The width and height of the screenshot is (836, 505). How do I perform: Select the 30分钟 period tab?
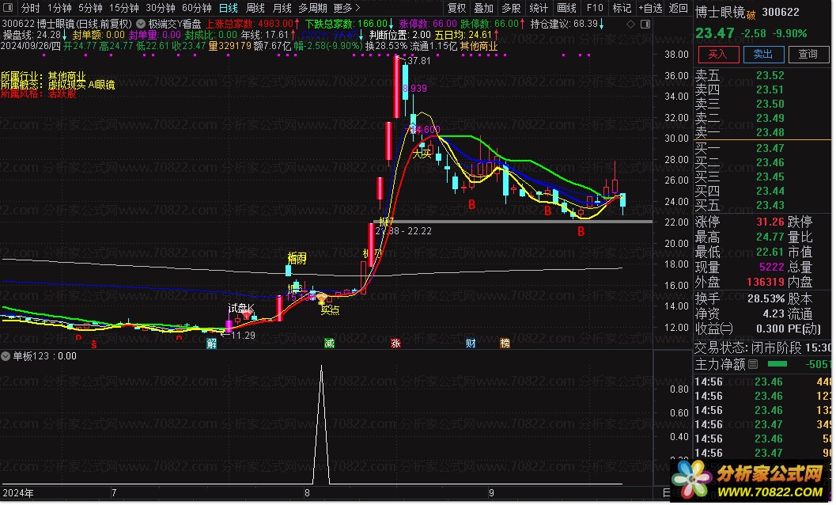[x=160, y=8]
